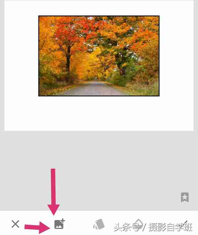Screen dimensions: 198x235
Task: Click the white canvas right of the photo
Action: (177, 56)
